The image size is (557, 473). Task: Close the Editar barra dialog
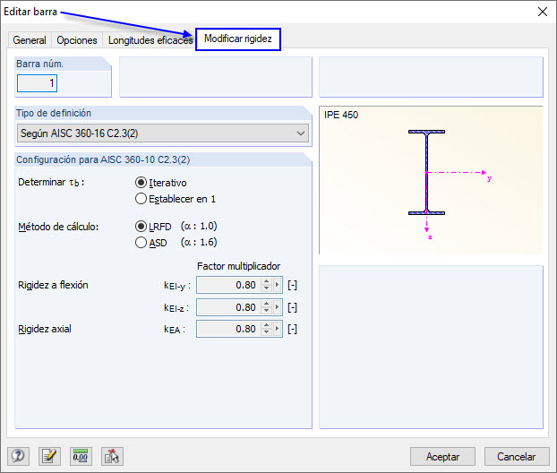click(x=542, y=12)
